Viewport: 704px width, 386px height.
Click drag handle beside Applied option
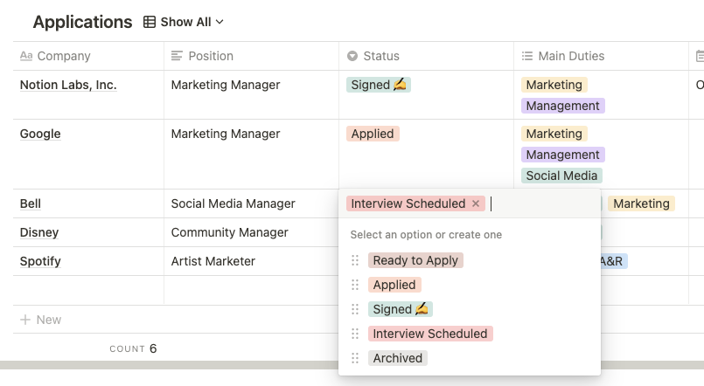[x=355, y=285]
